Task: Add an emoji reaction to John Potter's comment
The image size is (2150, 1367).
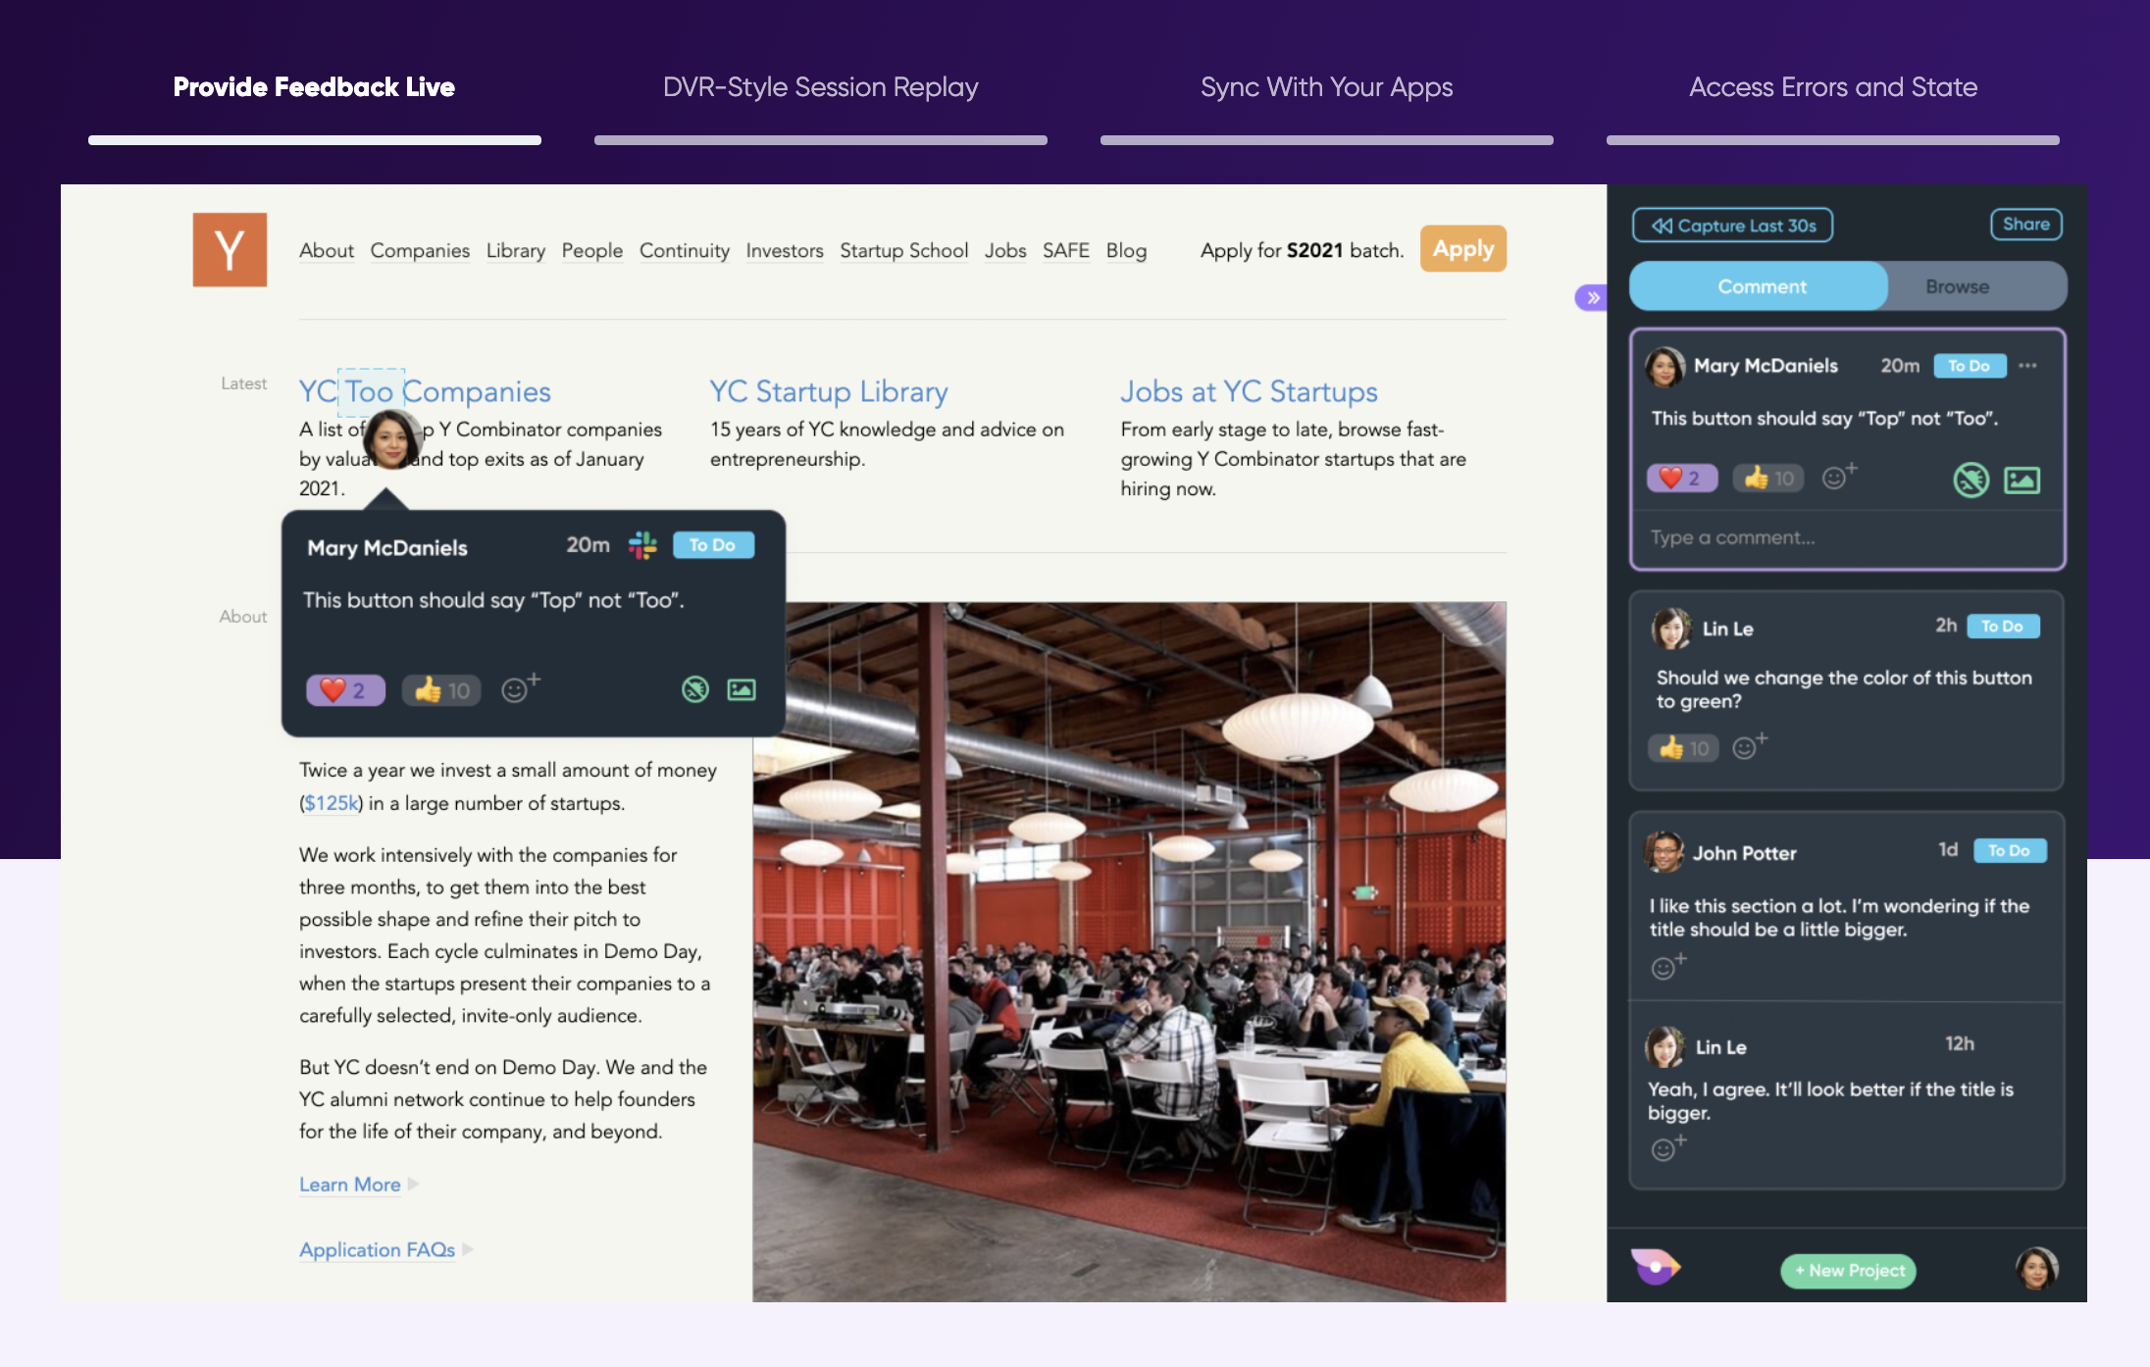Action: [1669, 967]
